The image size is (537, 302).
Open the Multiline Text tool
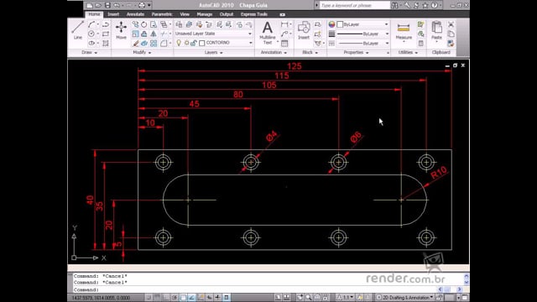pos(267,33)
